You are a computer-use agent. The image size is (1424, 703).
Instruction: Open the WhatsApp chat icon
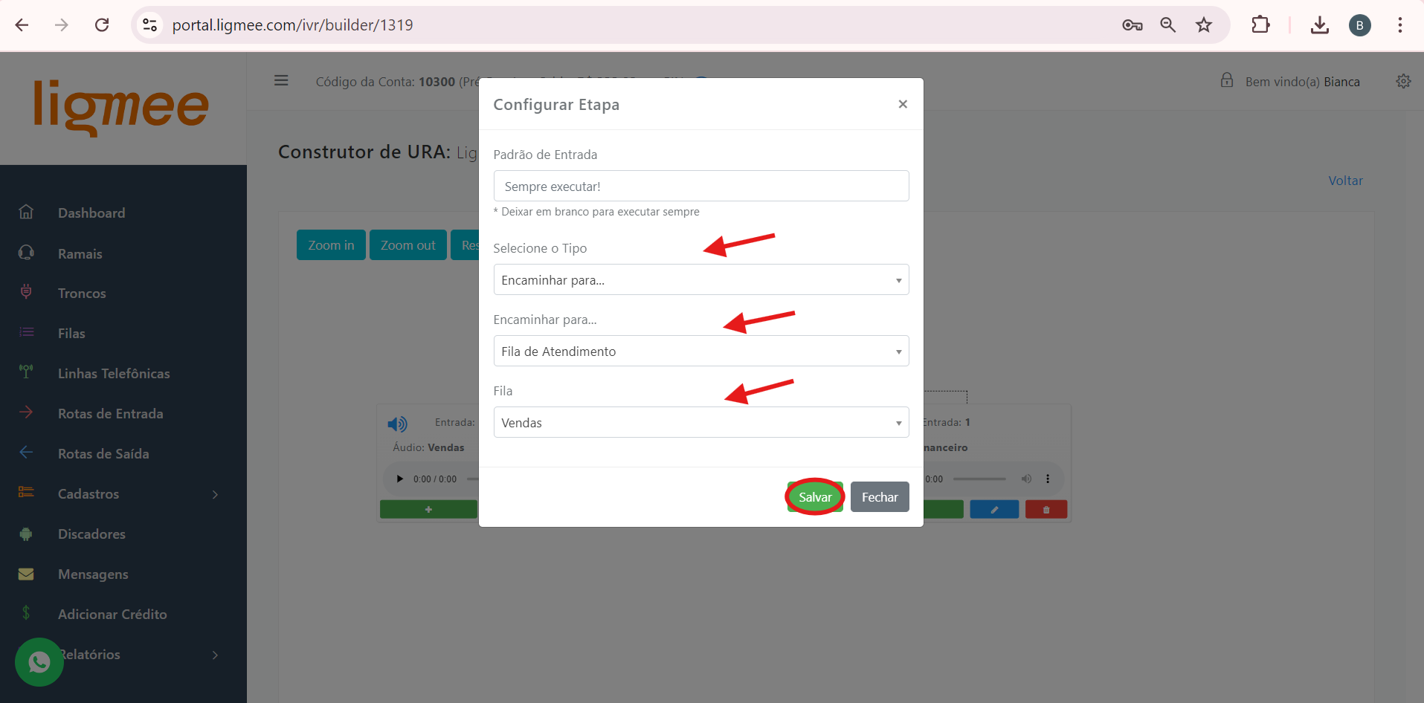click(x=39, y=661)
